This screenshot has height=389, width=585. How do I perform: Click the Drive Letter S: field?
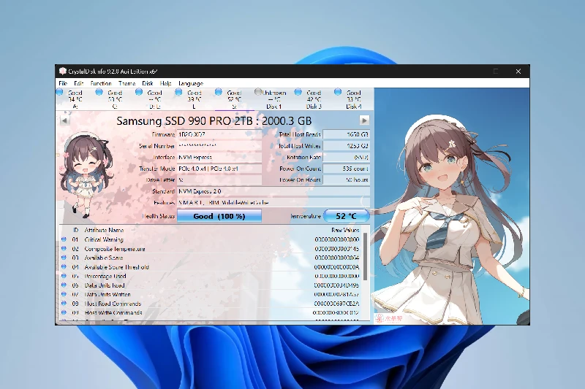[x=219, y=180]
